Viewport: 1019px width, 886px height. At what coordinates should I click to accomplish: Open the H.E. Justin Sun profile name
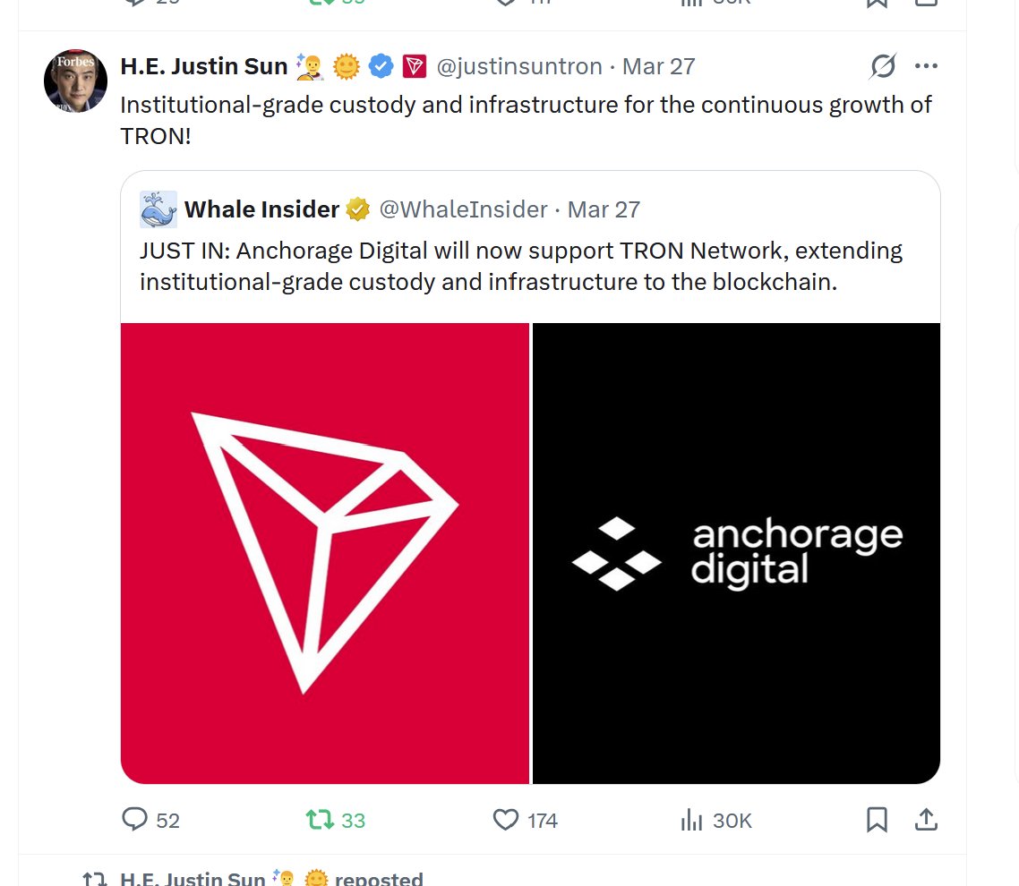click(x=203, y=66)
